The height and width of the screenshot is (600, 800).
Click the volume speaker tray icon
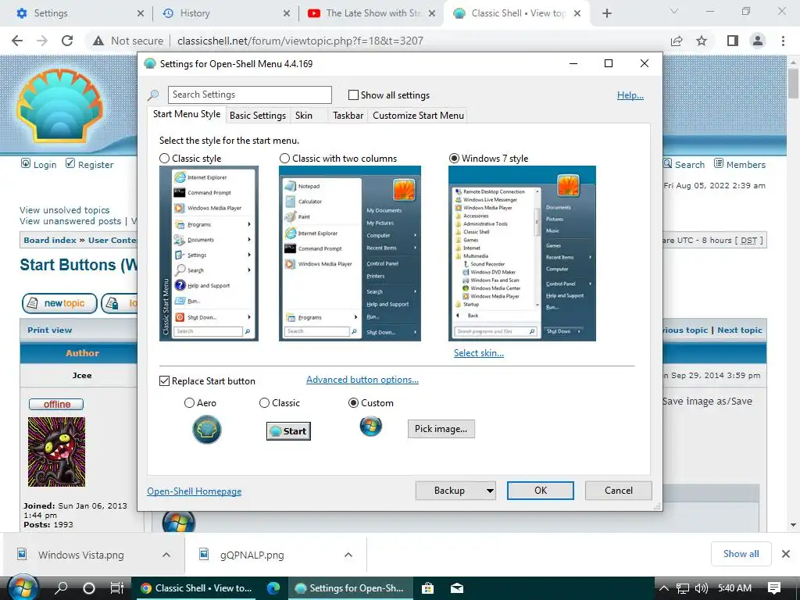pos(701,587)
